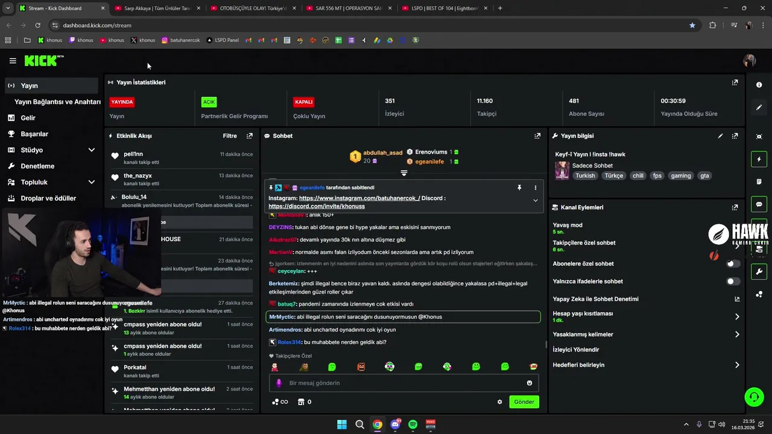Toggle Yalnızca ifadelerle sohbet switch

click(733, 281)
